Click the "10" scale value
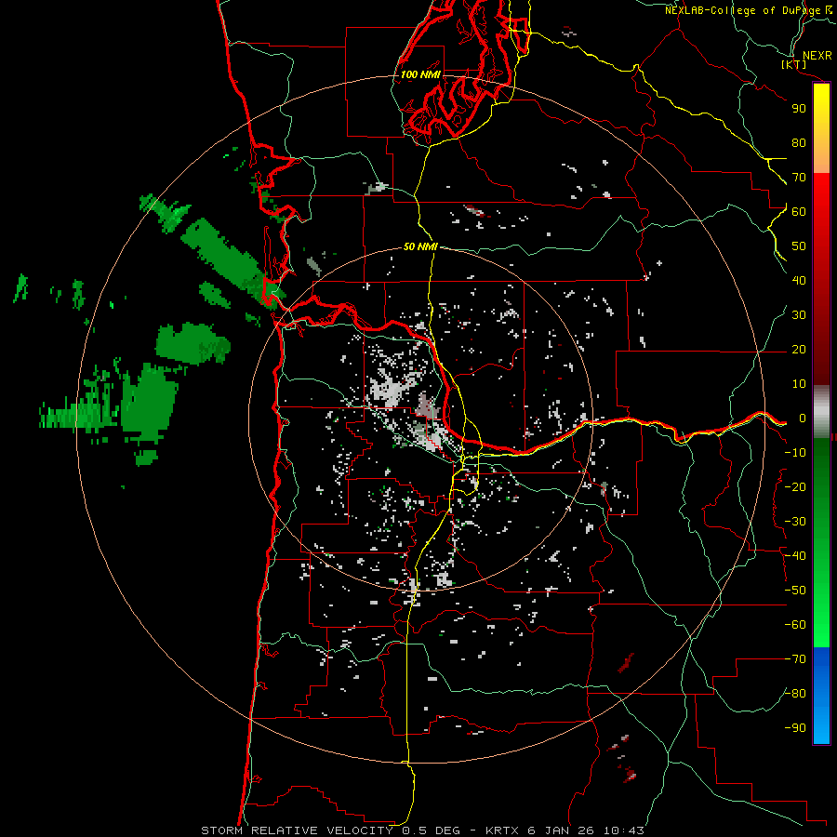 (x=799, y=384)
